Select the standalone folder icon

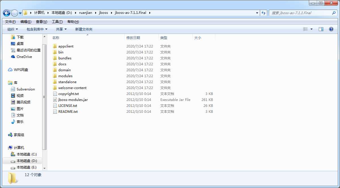tap(55, 82)
